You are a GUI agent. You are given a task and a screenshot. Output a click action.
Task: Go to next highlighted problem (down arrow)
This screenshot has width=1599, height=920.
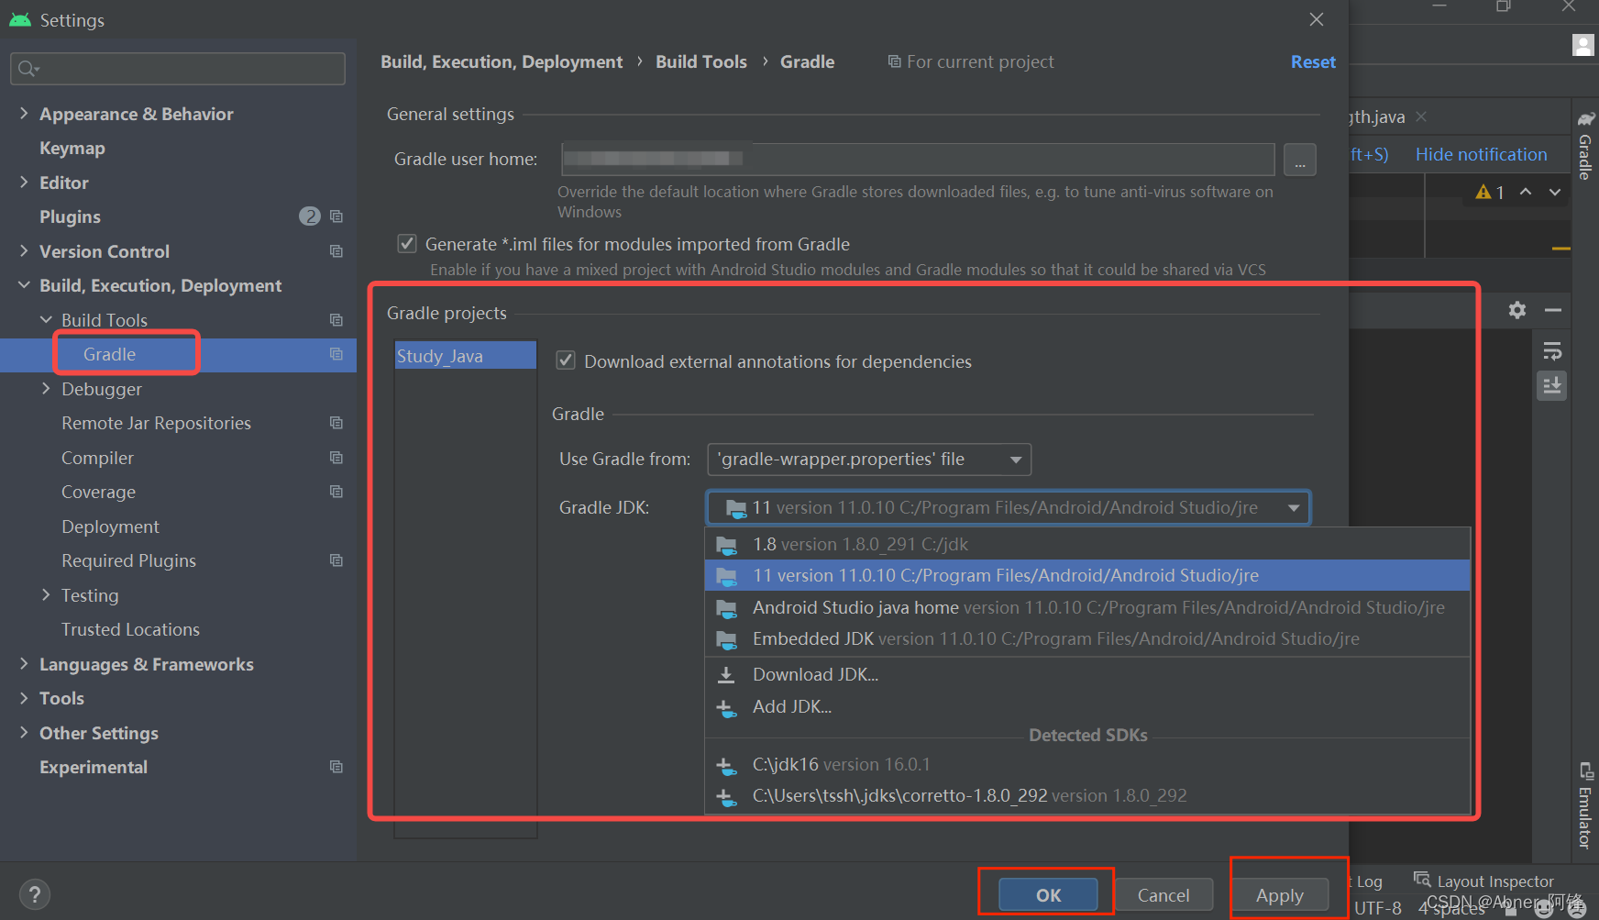[x=1555, y=192]
